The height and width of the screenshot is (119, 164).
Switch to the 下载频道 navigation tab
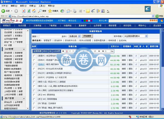[52, 25]
